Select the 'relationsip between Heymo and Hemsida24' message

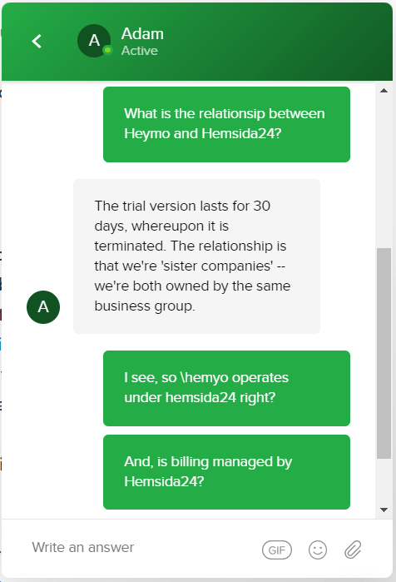point(226,124)
